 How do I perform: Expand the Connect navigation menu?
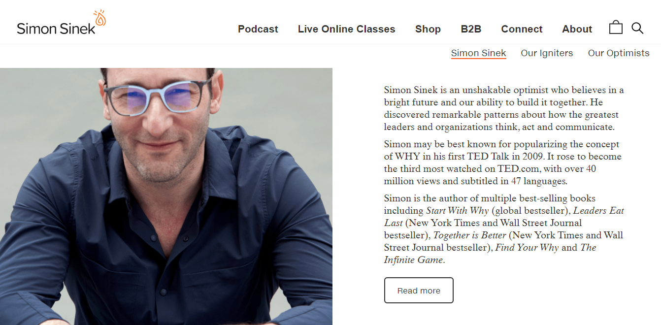click(x=522, y=29)
